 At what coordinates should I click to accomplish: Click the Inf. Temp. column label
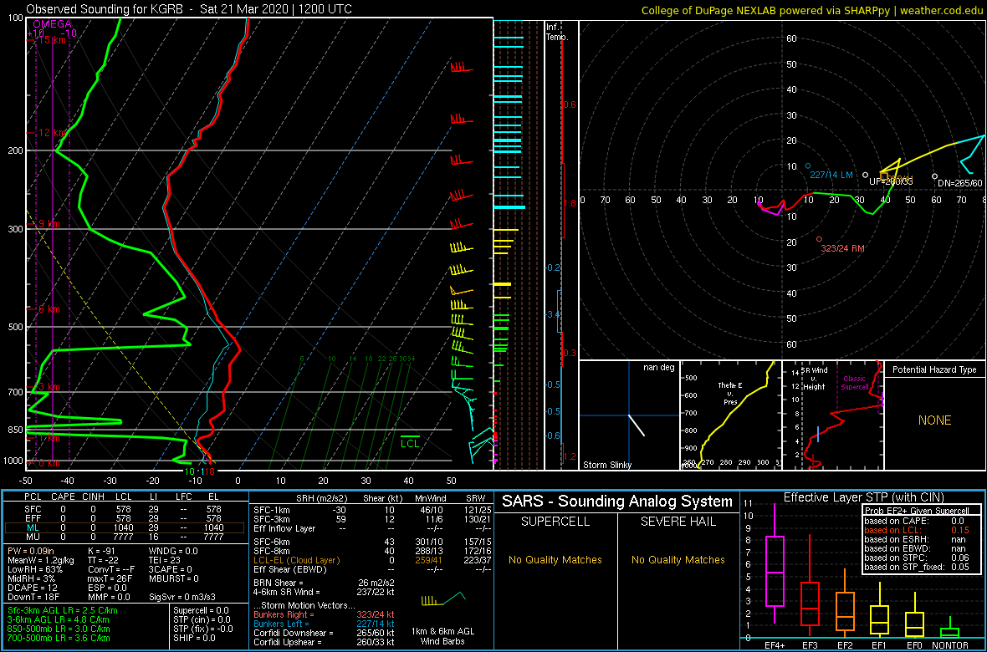pyautogui.click(x=557, y=33)
